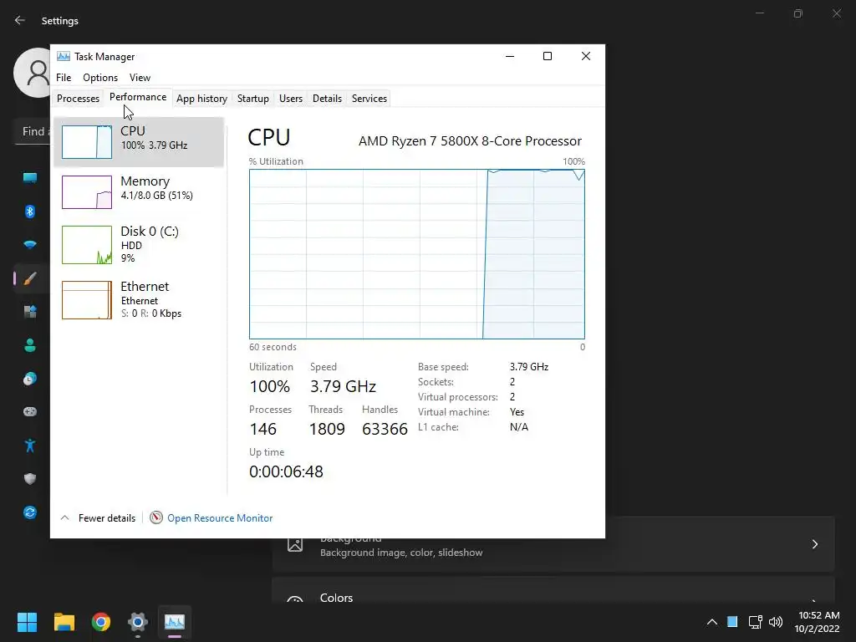856x642 pixels.
Task: Open Bluetooth & devices icon in Settings sidebar
Action: [x=30, y=211]
